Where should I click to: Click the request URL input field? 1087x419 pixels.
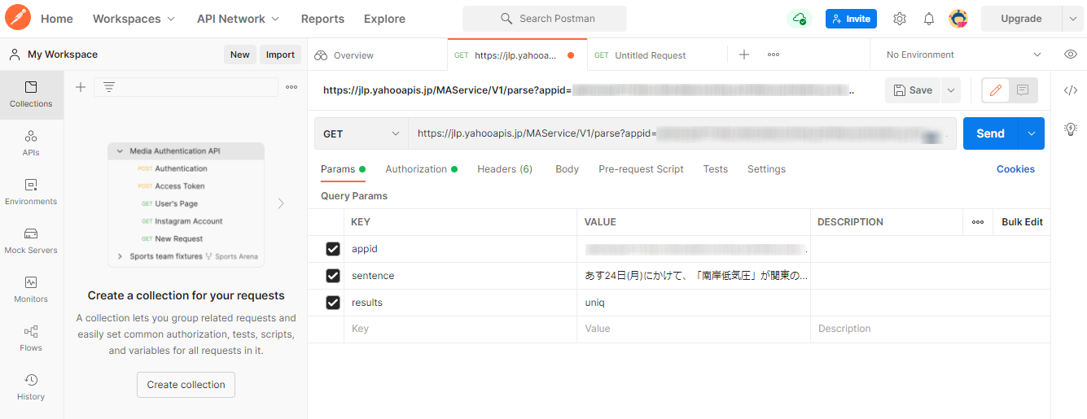pos(682,133)
